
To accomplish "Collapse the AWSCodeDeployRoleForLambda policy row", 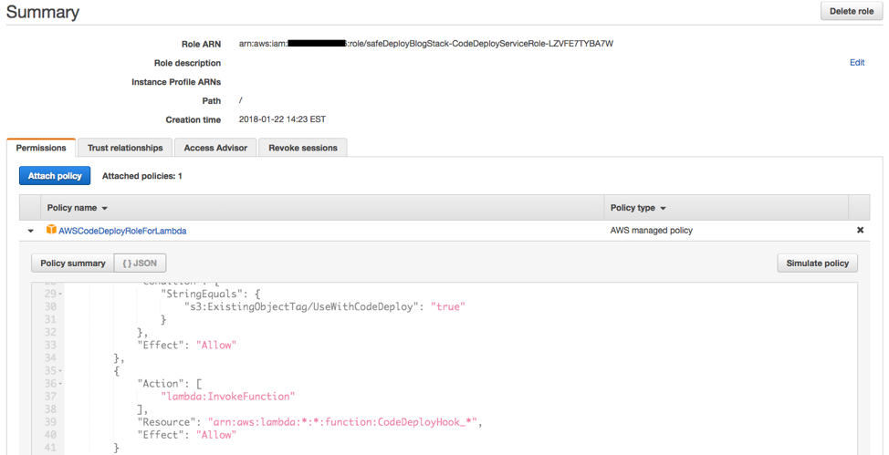I will 29,232.
